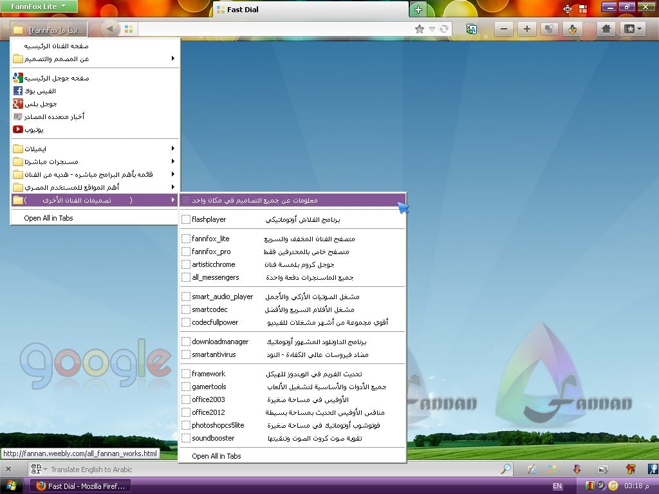Open the Windows Start button
659x494 pixels.
click(x=12, y=486)
